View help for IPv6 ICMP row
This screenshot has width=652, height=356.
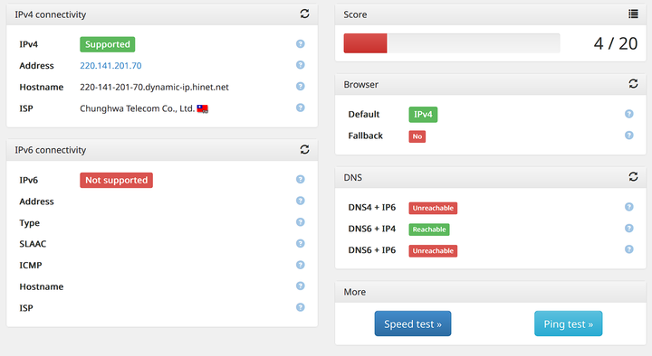(301, 265)
